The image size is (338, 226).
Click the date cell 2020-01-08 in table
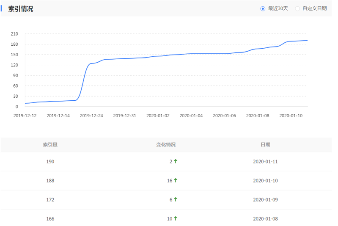[x=265, y=219]
